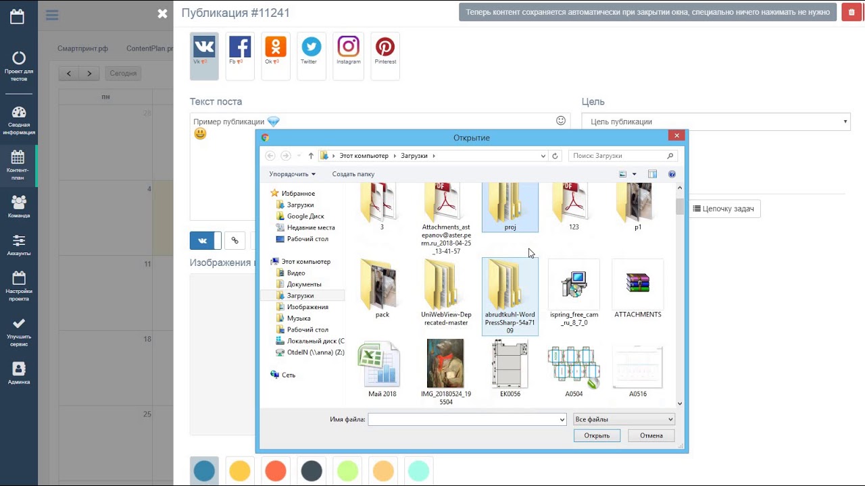Open the Упорядочить dropdown menu
The width and height of the screenshot is (865, 486).
[292, 174]
